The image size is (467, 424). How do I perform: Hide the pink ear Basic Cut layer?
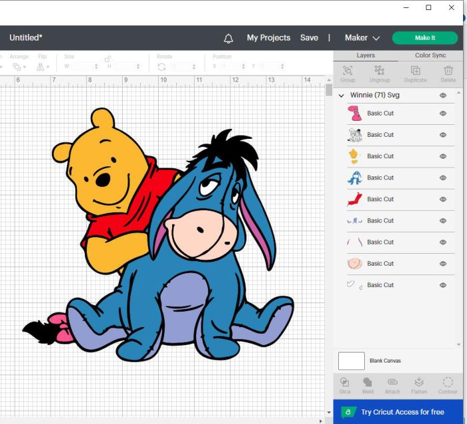pyautogui.click(x=443, y=242)
